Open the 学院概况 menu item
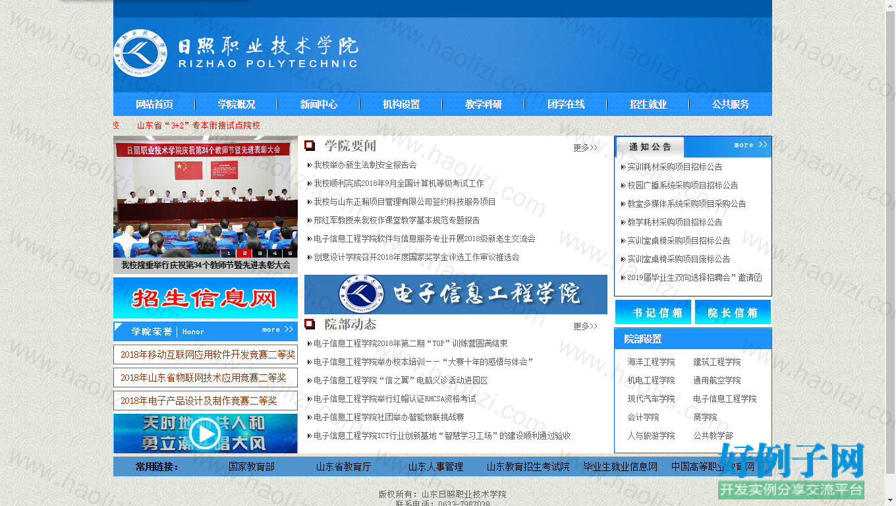The height and width of the screenshot is (506, 896). [x=237, y=104]
